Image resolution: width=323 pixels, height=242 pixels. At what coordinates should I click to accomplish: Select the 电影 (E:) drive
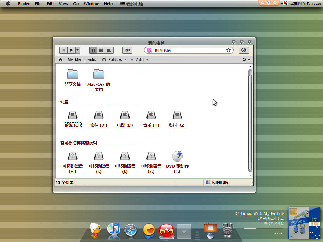(x=125, y=119)
